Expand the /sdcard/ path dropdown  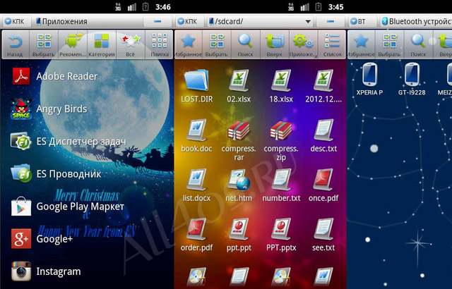308,22
